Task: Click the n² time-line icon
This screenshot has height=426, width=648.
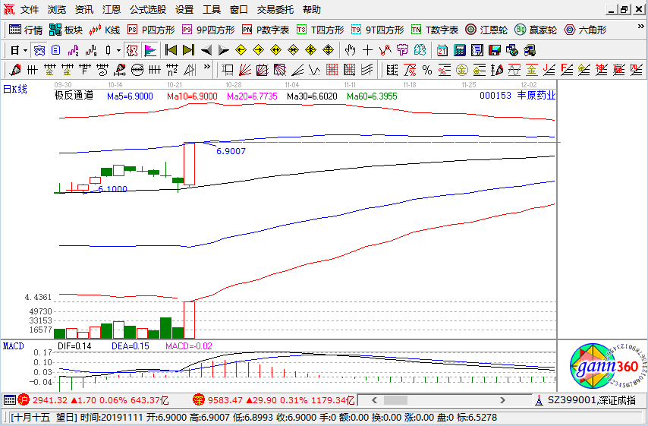Action: click(x=172, y=70)
